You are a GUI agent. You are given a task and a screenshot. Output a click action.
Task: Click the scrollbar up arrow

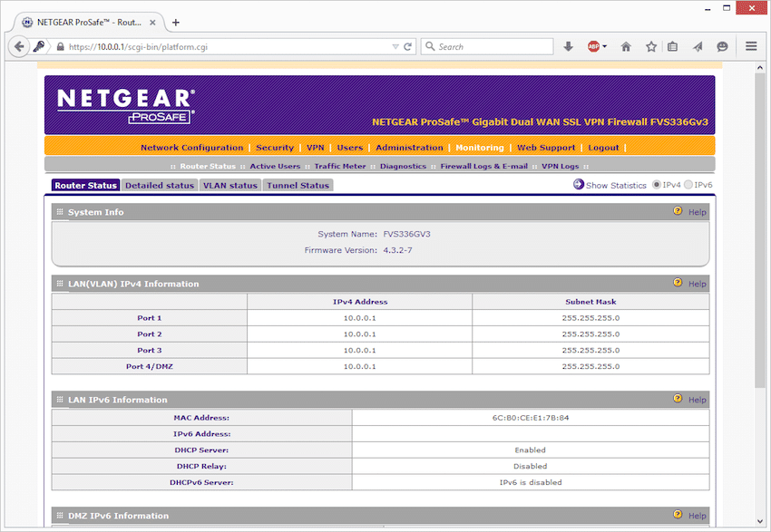[760, 67]
